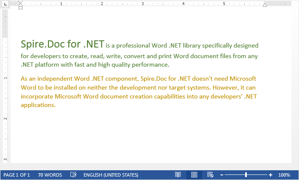Adjust the zoom slider handle
Viewport: 299px width, 180px height.
(246, 174)
